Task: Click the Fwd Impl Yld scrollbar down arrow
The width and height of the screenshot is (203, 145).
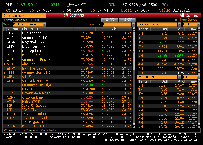Action: click(199, 126)
